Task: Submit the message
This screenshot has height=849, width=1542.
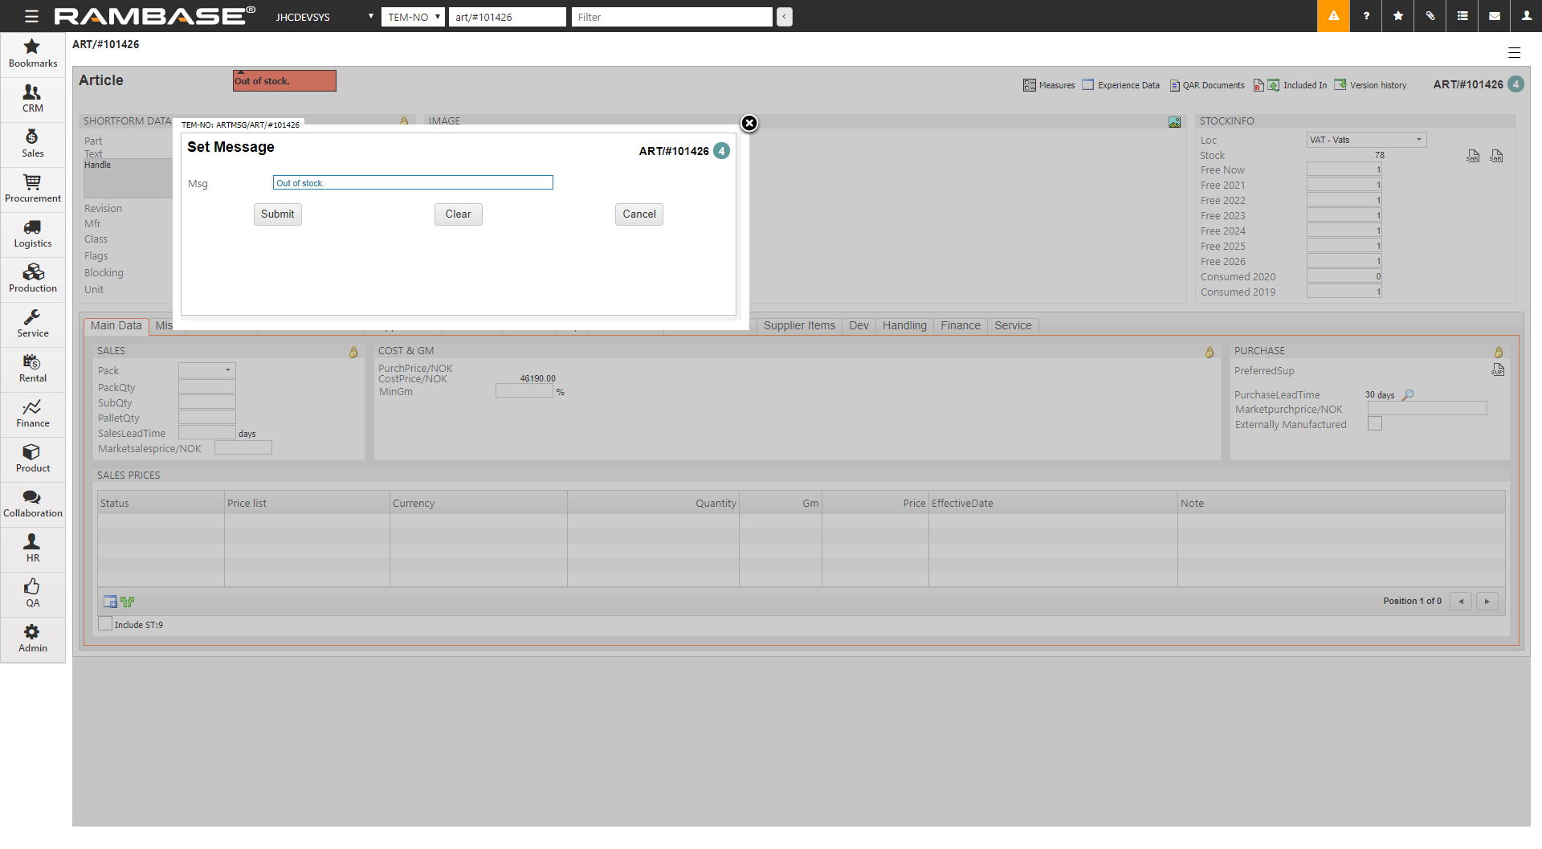Action: coord(278,214)
